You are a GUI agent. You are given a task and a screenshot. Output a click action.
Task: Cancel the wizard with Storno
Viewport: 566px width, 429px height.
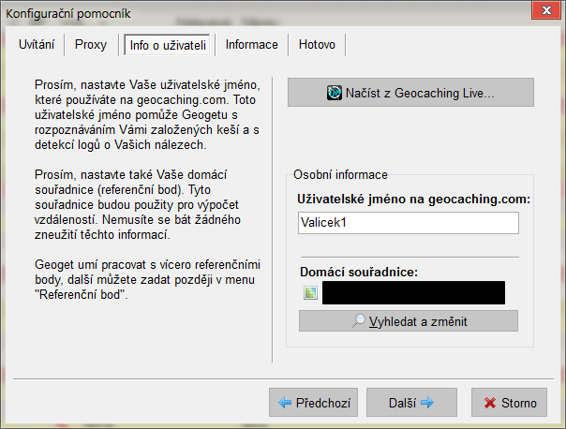509,402
